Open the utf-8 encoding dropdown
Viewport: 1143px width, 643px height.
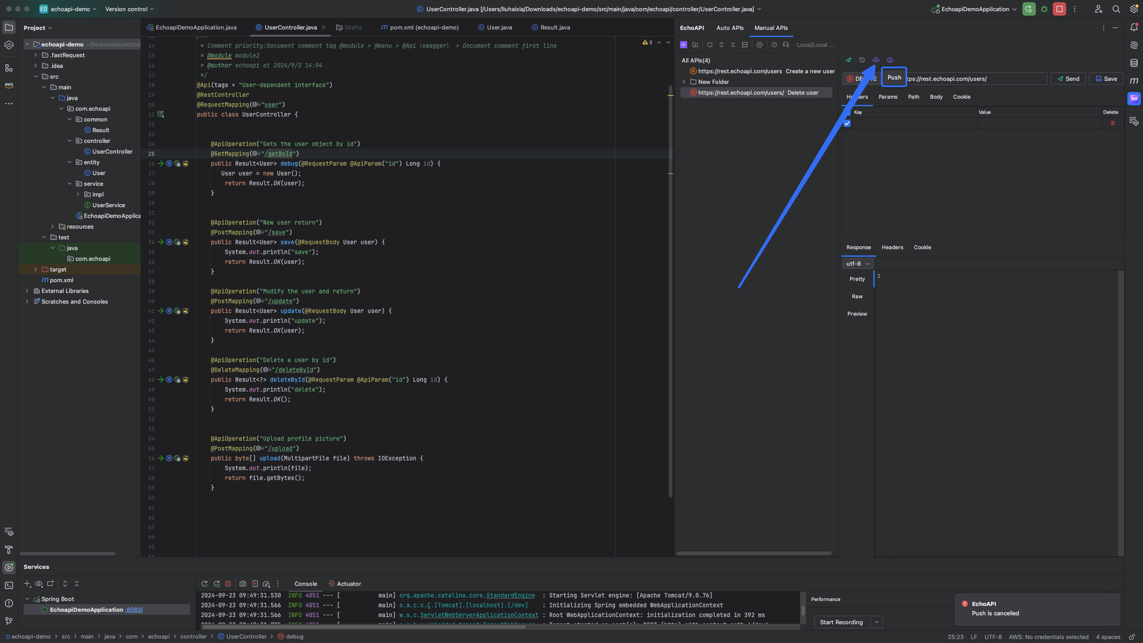858,263
